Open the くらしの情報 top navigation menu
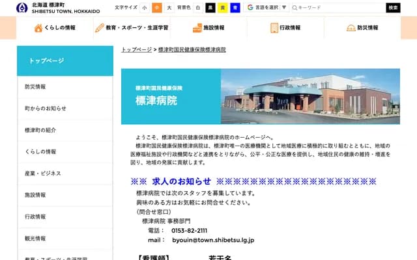The width and height of the screenshot is (417, 260). (55, 28)
